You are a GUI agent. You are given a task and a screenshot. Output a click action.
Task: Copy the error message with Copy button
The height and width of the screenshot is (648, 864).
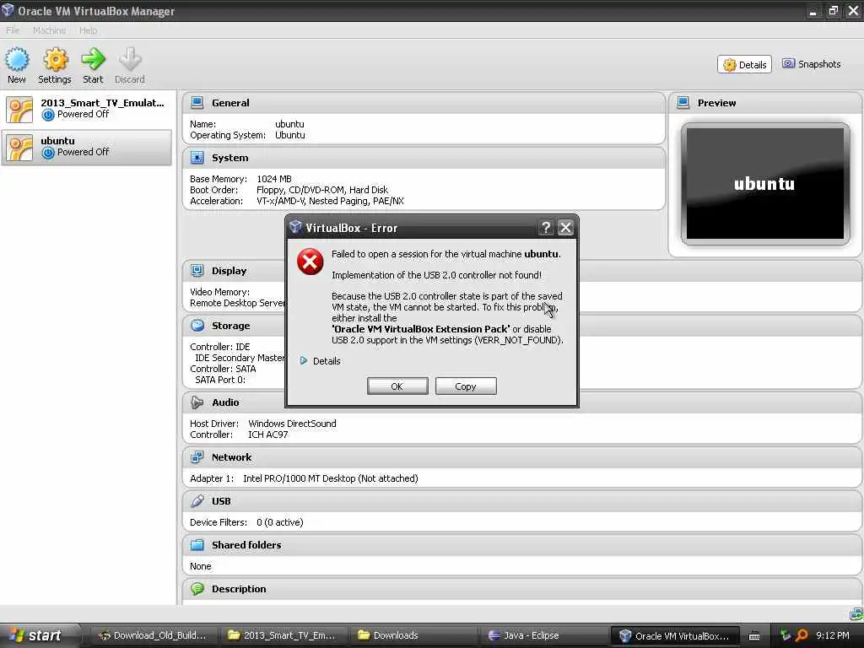coord(466,386)
